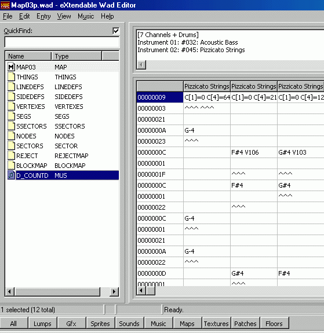Click the LINEDEFS lump icon
Screen dimensions: 324x333
[11, 87]
